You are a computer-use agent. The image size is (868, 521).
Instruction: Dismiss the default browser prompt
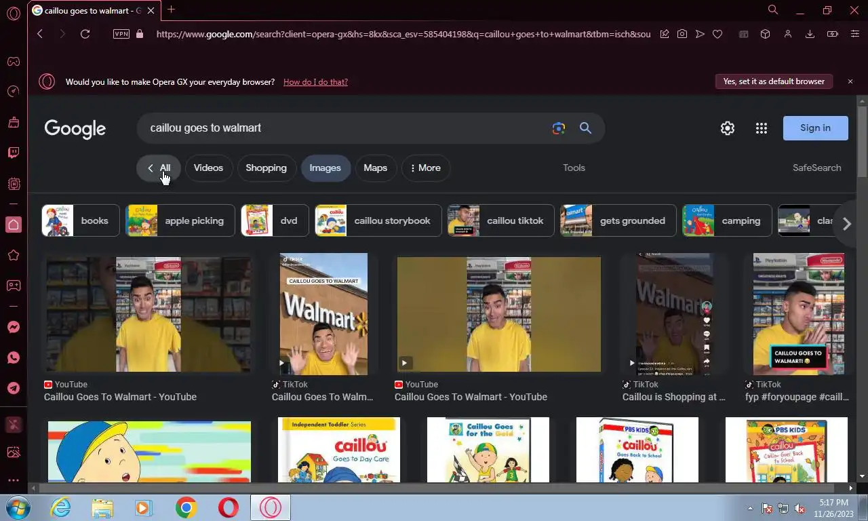tap(850, 81)
